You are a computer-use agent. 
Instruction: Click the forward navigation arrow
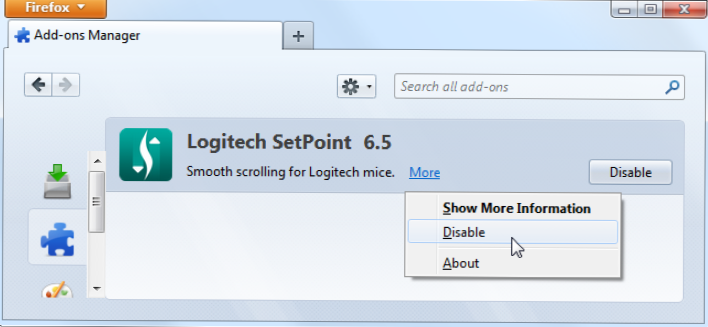point(66,85)
